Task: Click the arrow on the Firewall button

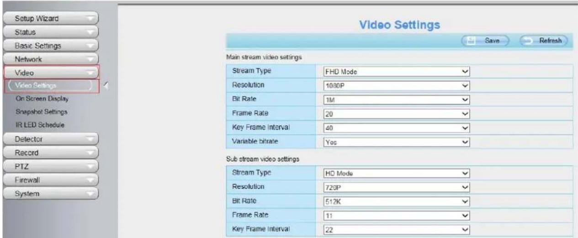Action: point(91,180)
